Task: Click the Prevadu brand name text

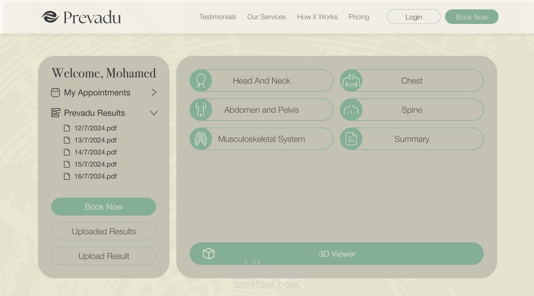Action: point(92,17)
